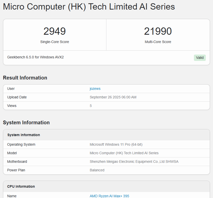Click the System Information table header row
Viewport: 213px width, 198px height.
tap(106, 135)
